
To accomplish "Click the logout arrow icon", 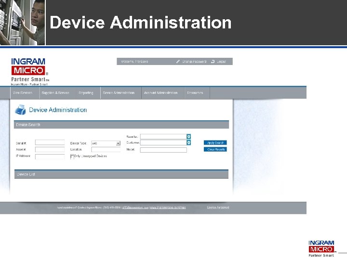I will 213,62.
